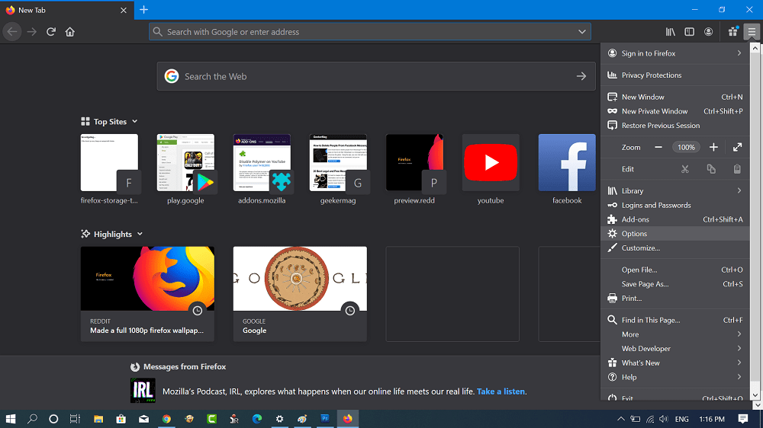
Task: Open the play.google top site tile
Action: 185,163
